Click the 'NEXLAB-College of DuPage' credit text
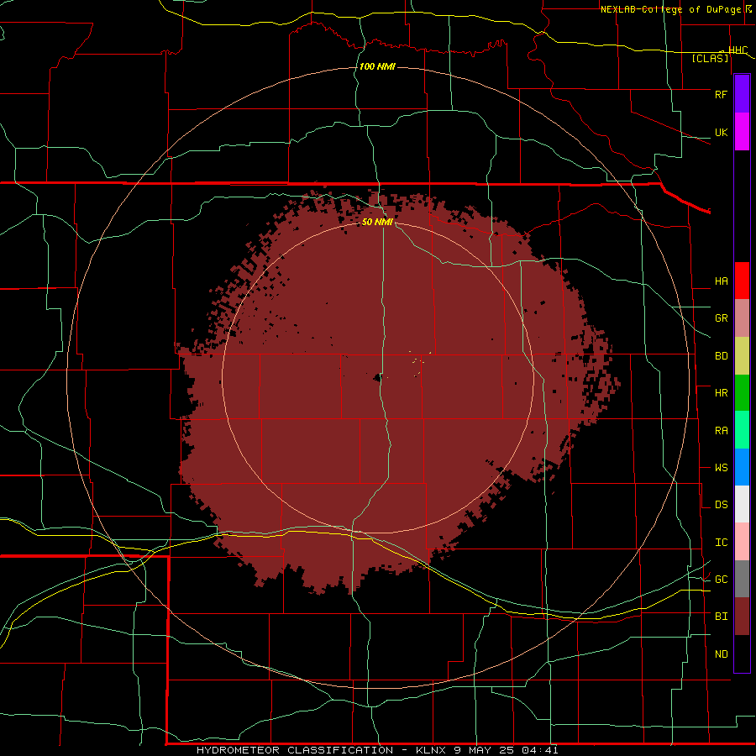Image resolution: width=756 pixels, height=756 pixels. click(x=672, y=9)
